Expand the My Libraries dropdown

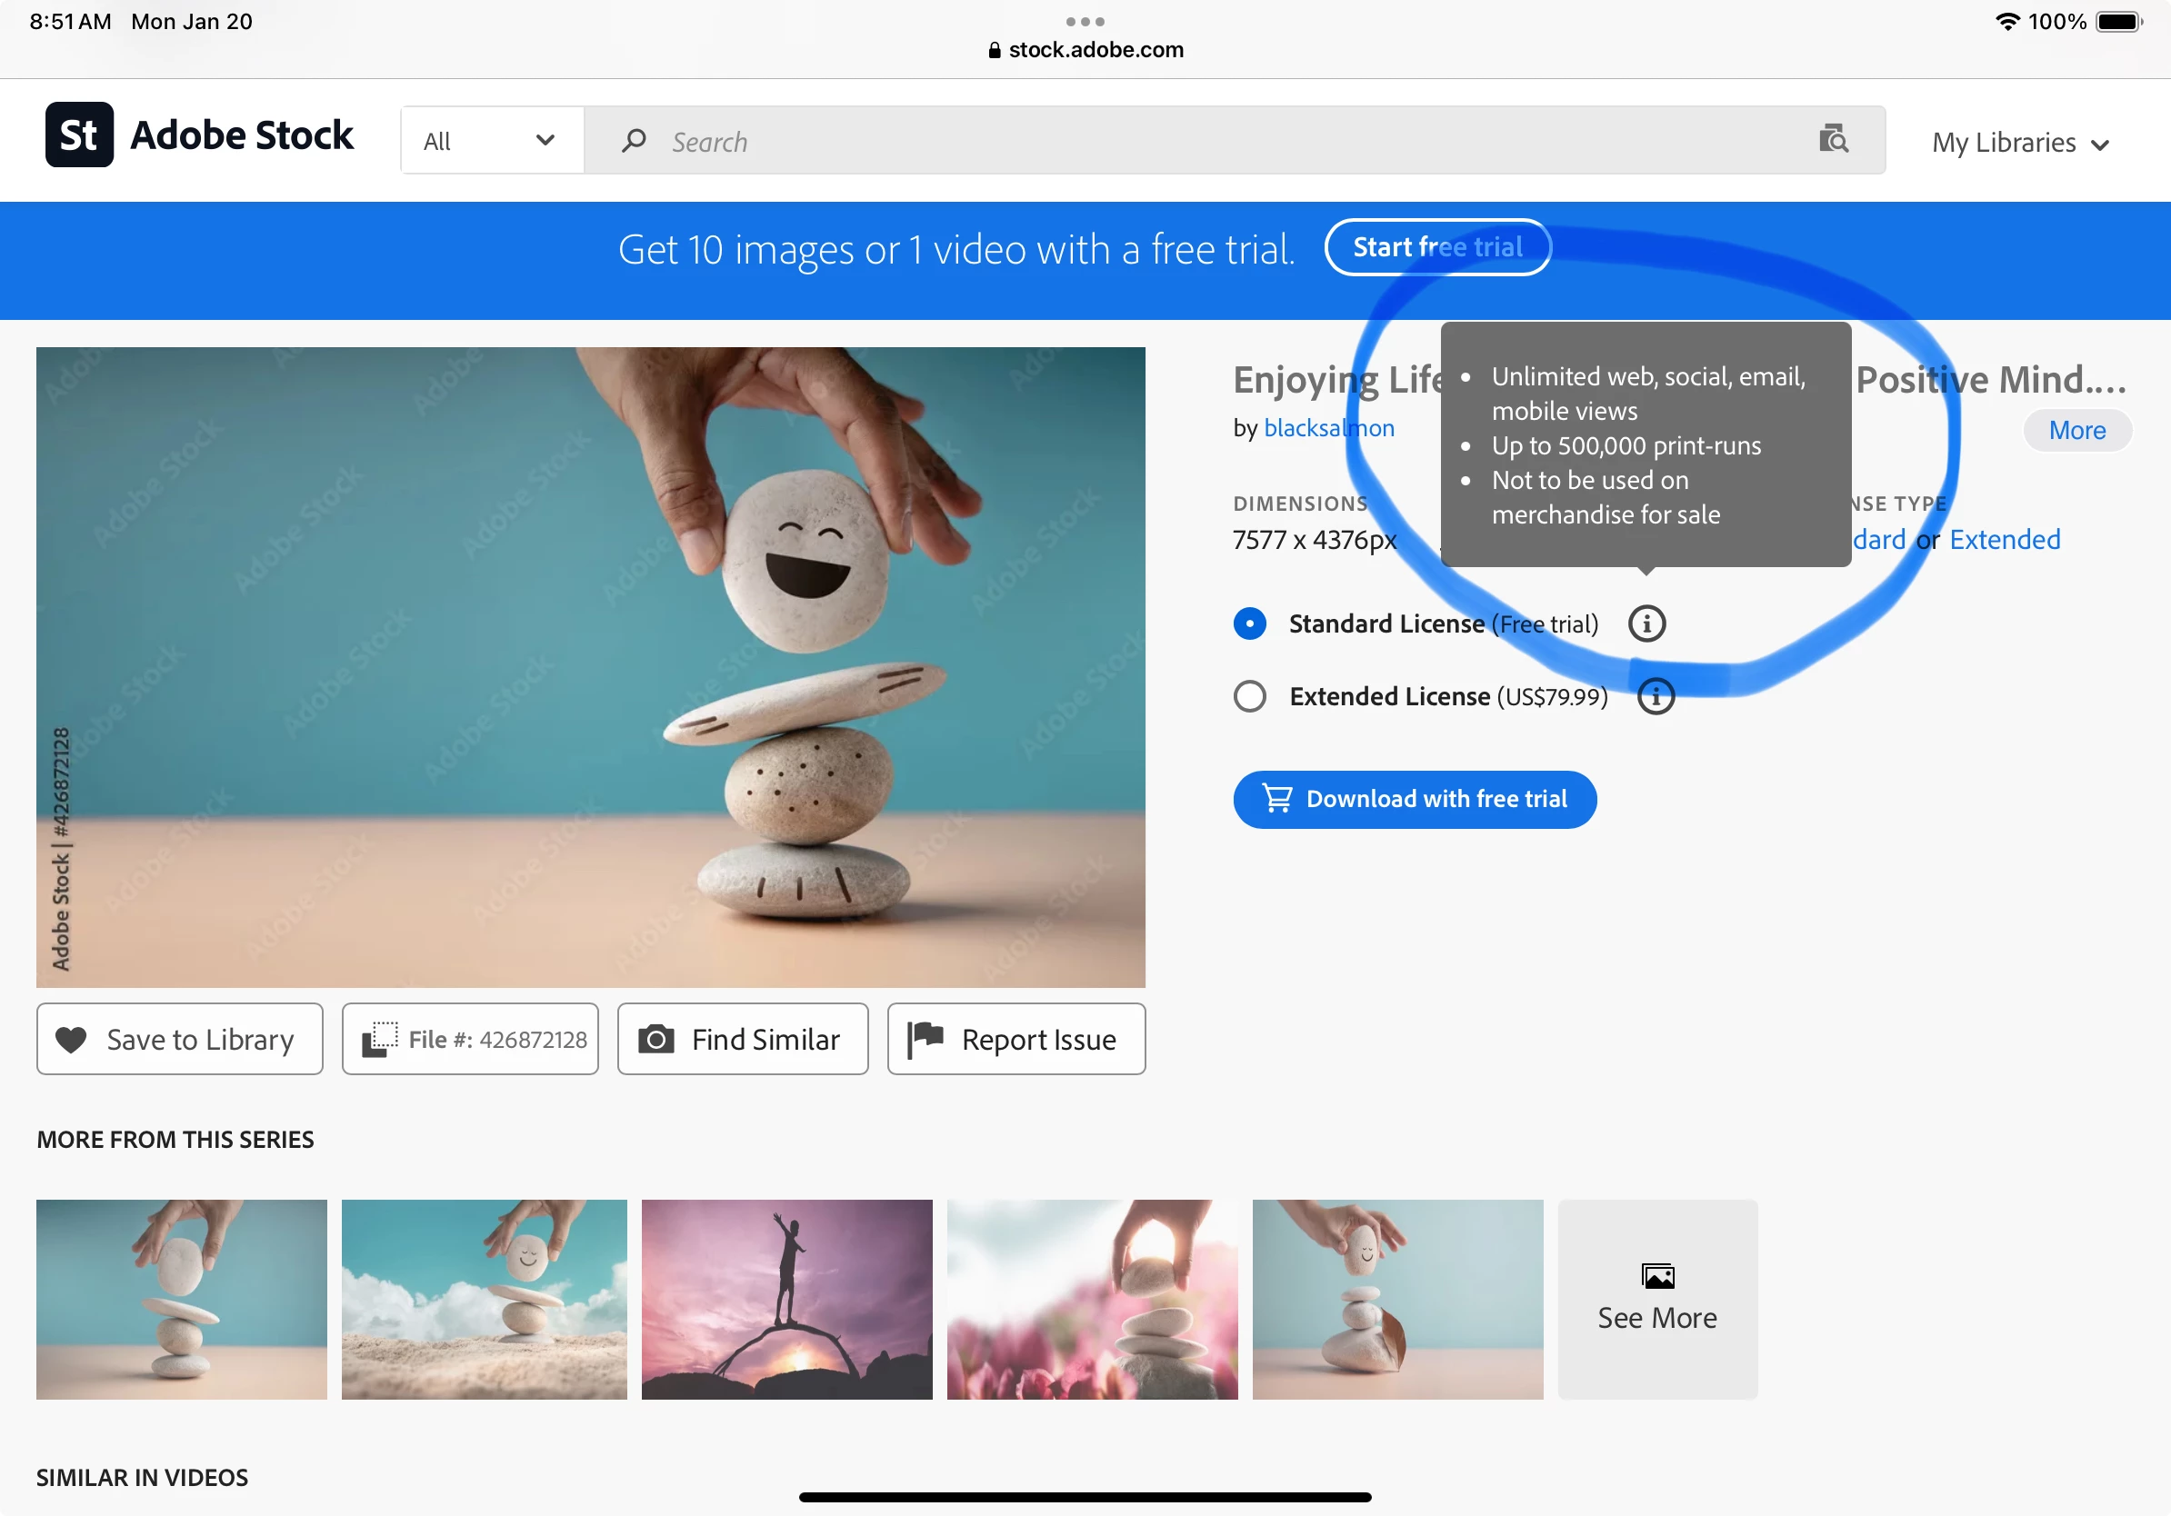coord(2020,143)
